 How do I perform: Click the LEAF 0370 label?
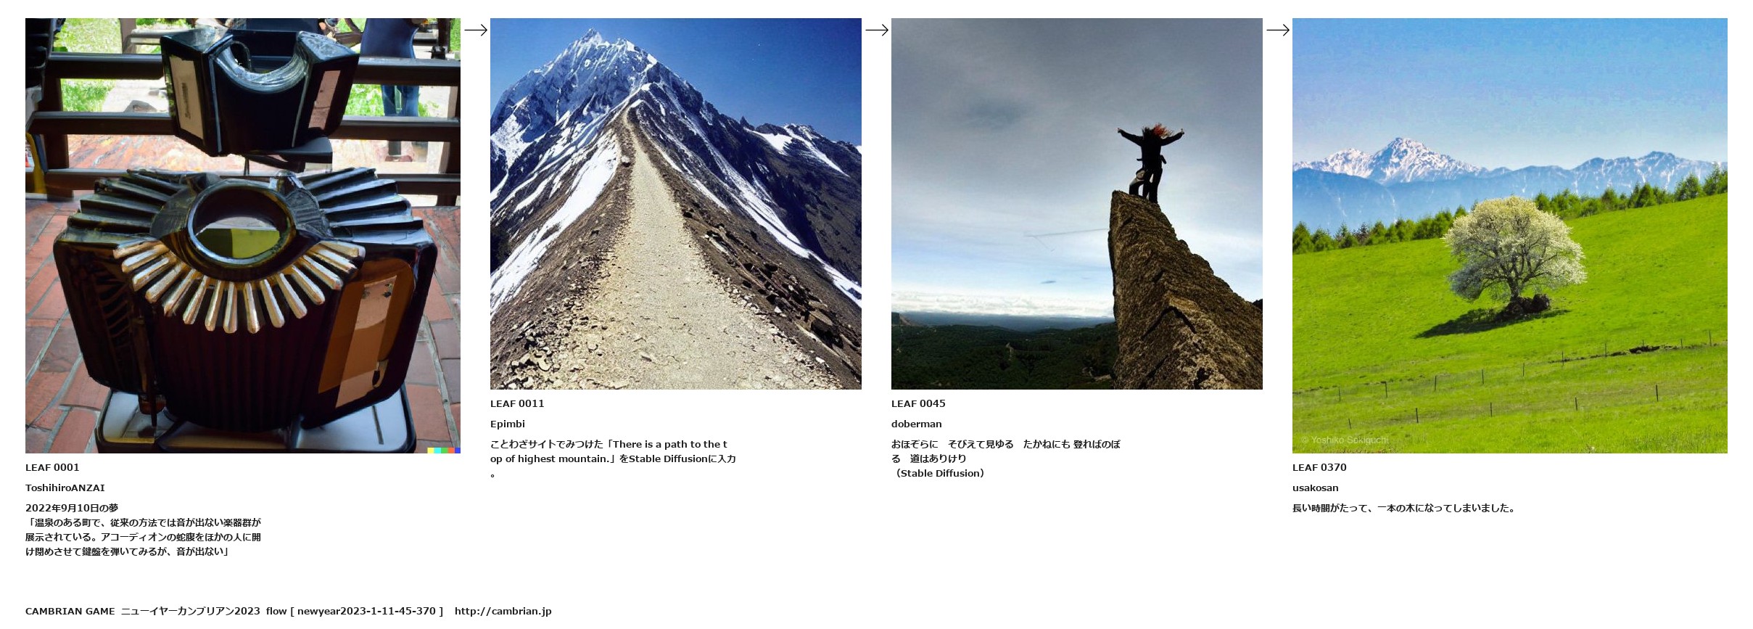(1319, 467)
